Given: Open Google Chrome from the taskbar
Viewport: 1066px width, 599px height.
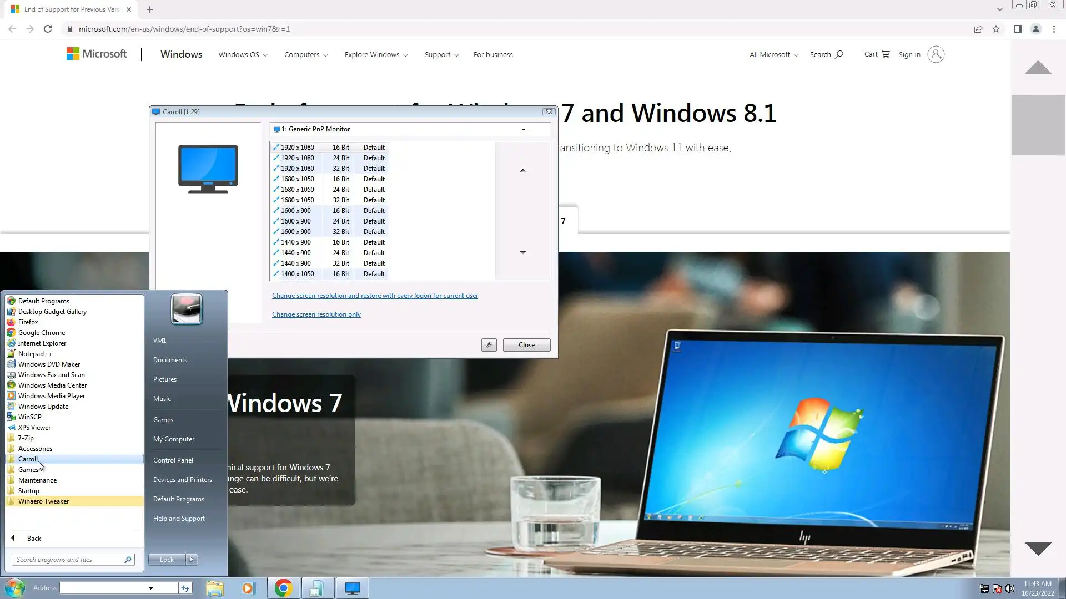Looking at the screenshot, I should point(283,588).
